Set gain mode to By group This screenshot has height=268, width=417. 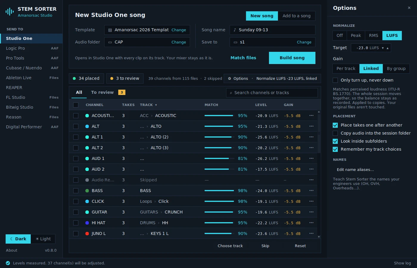pos(396,68)
